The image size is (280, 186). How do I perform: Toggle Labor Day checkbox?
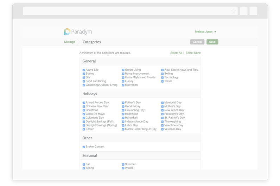[123, 125]
